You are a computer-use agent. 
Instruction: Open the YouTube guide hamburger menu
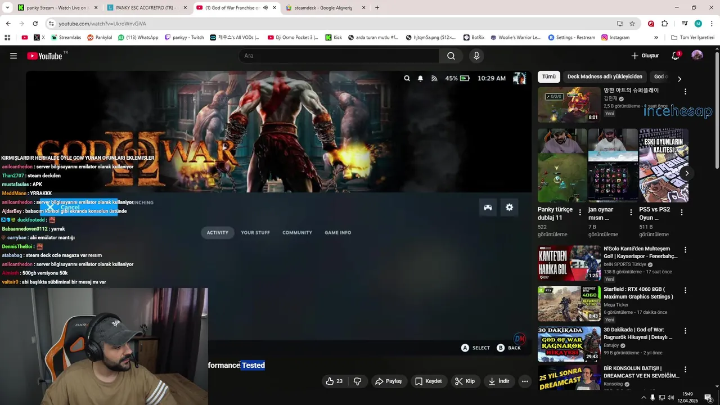pyautogui.click(x=13, y=56)
